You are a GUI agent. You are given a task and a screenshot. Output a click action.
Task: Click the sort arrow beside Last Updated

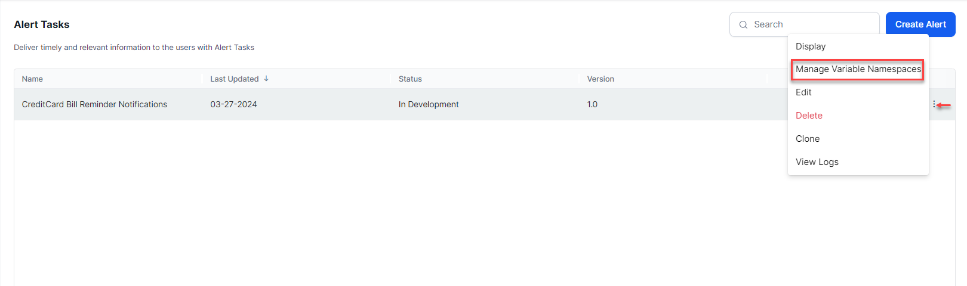(x=266, y=79)
